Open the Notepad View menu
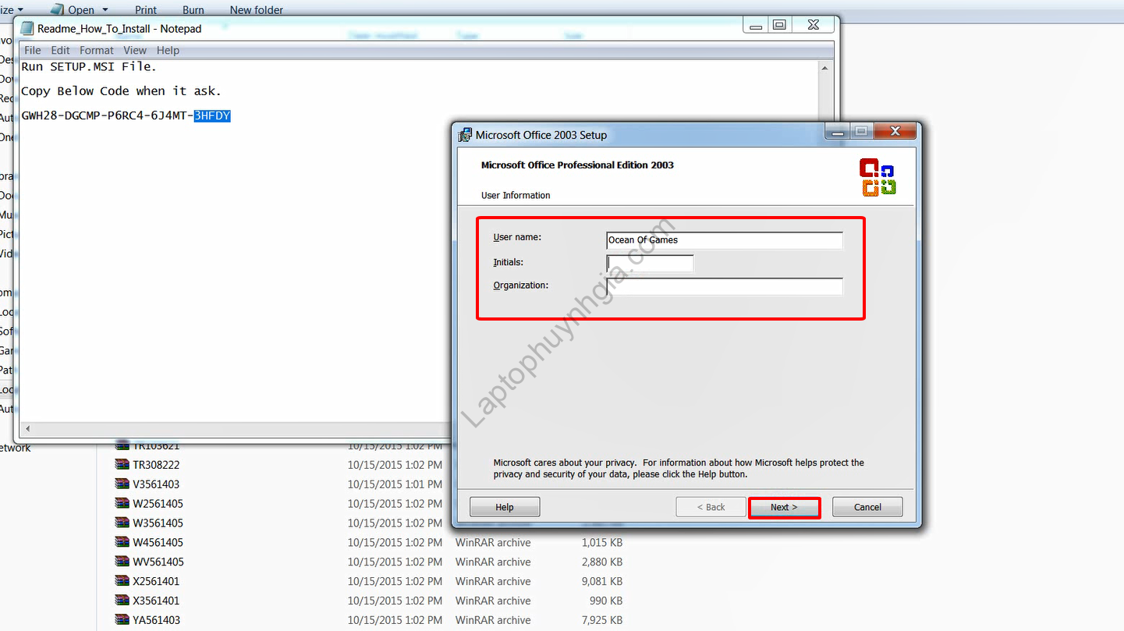1124x631 pixels. coord(135,50)
